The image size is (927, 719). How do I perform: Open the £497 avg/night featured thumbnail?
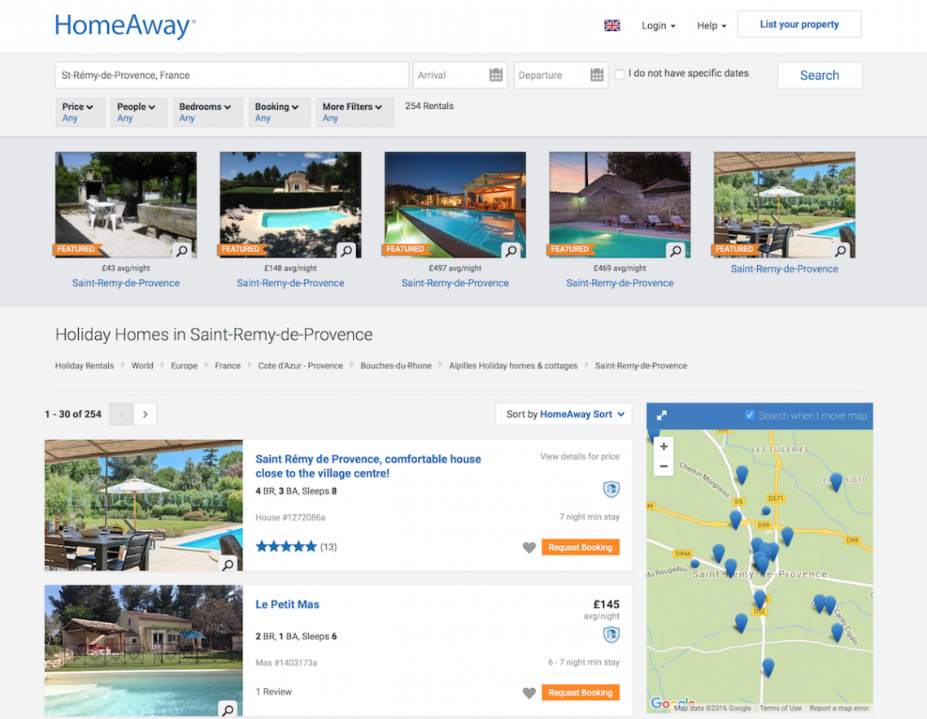(x=455, y=205)
